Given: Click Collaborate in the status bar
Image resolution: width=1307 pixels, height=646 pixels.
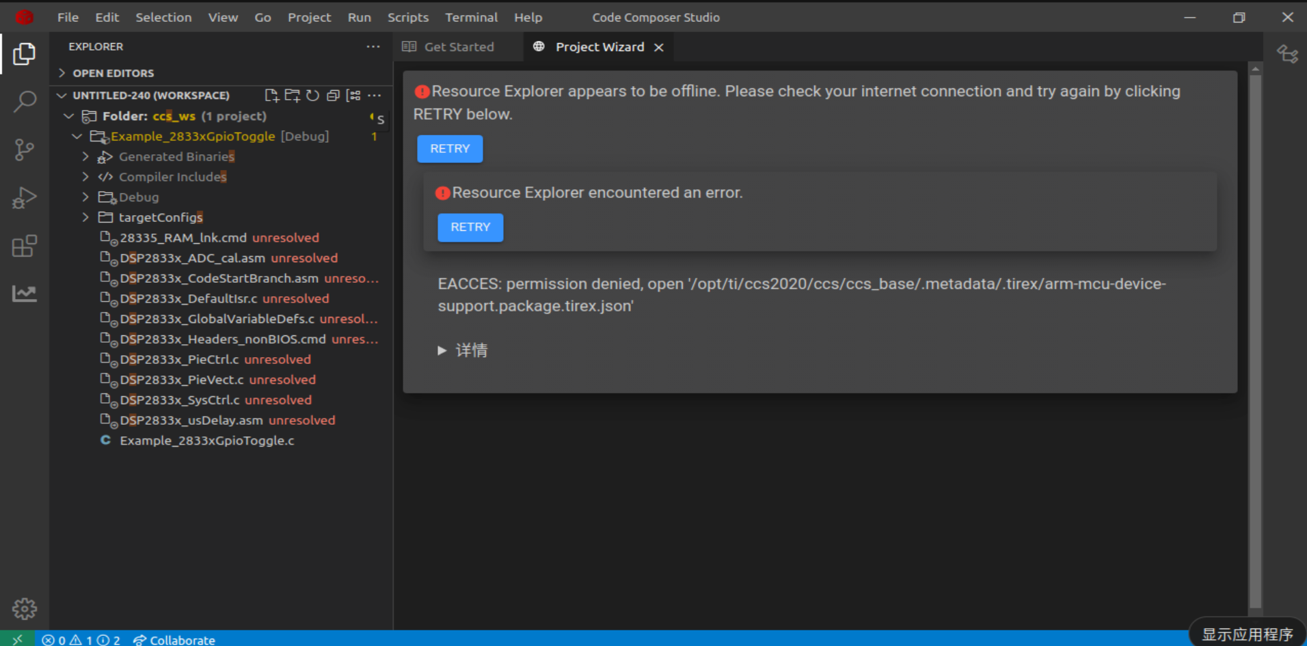Looking at the screenshot, I should (174, 640).
